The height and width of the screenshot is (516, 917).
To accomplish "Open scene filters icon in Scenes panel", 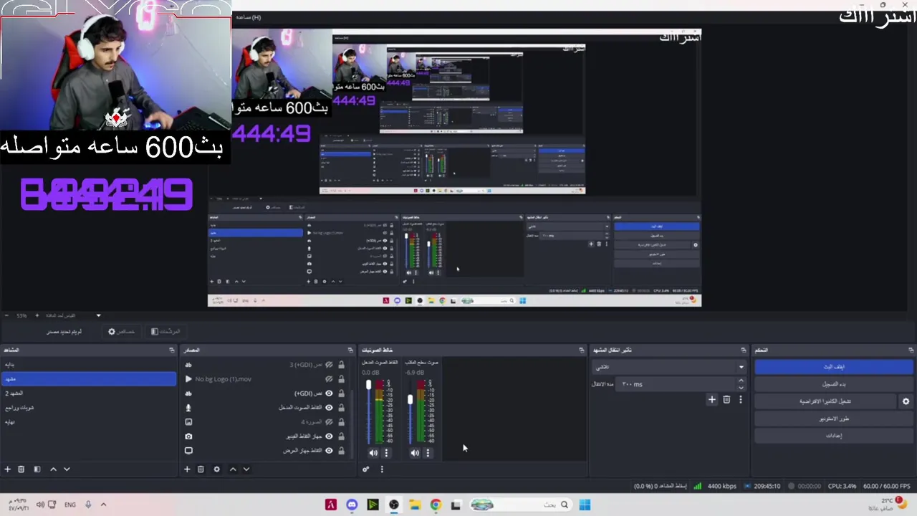I will pyautogui.click(x=37, y=469).
